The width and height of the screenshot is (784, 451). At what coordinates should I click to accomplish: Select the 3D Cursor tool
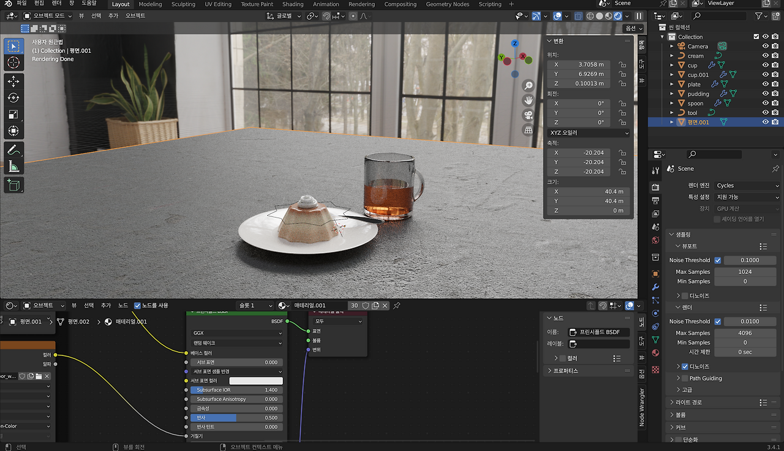click(x=13, y=63)
